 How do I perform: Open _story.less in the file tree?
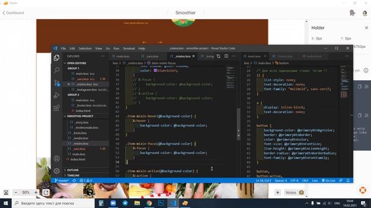pos(82,122)
